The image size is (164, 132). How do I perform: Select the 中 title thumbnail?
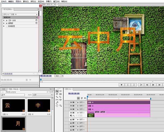point(39,105)
